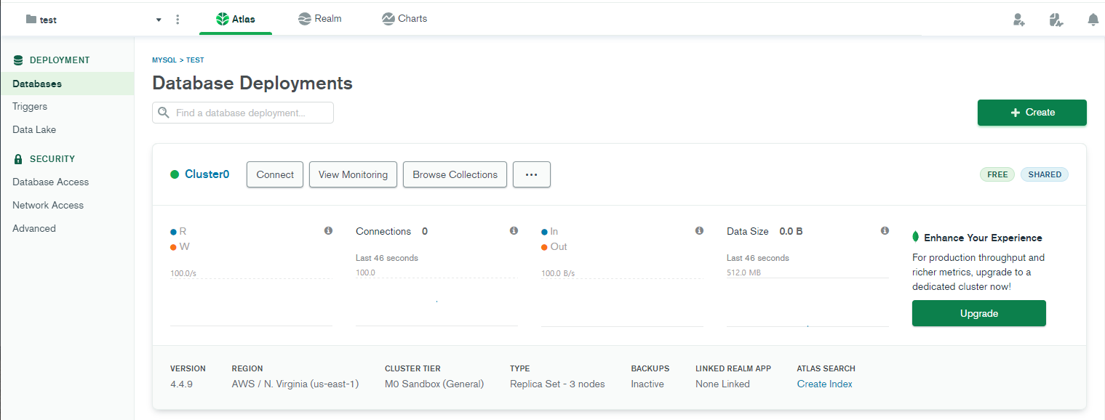Click the Create Index link

[x=824, y=384]
